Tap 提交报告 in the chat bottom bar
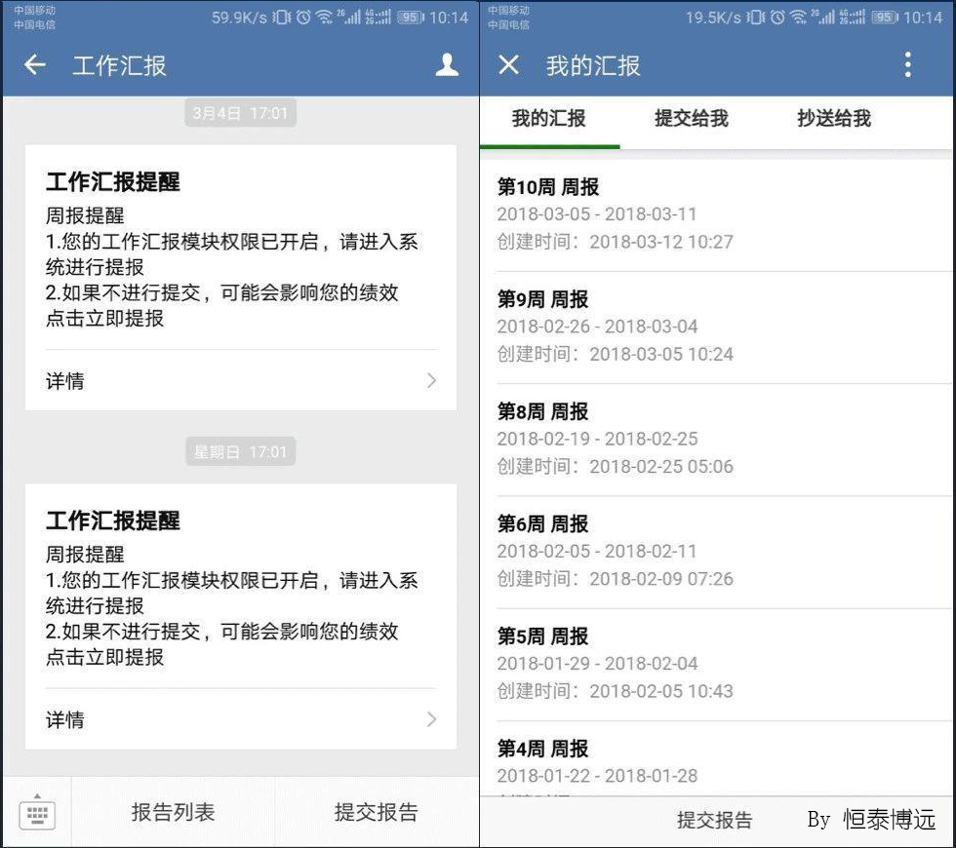This screenshot has width=956, height=848. [x=376, y=812]
